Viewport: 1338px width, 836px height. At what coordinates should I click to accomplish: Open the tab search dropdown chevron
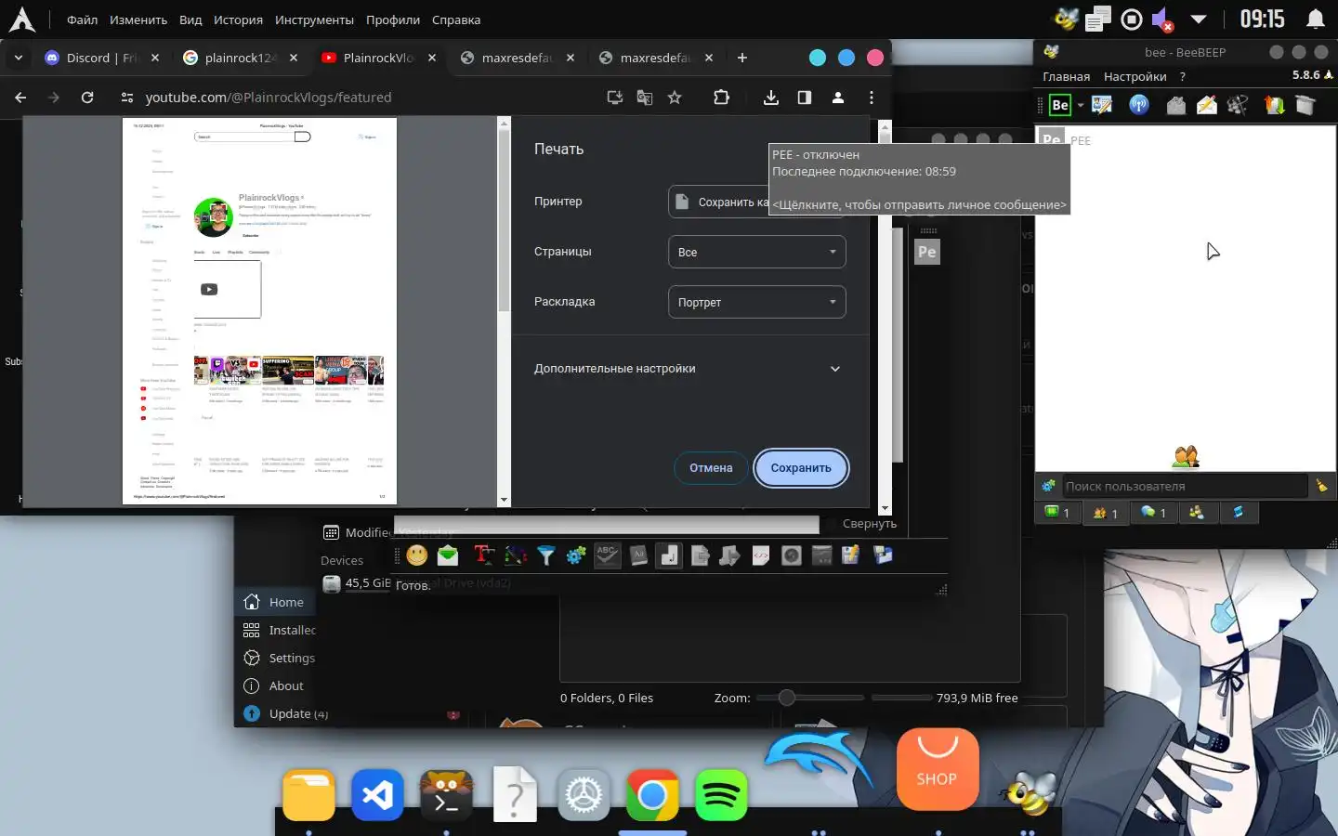(18, 58)
